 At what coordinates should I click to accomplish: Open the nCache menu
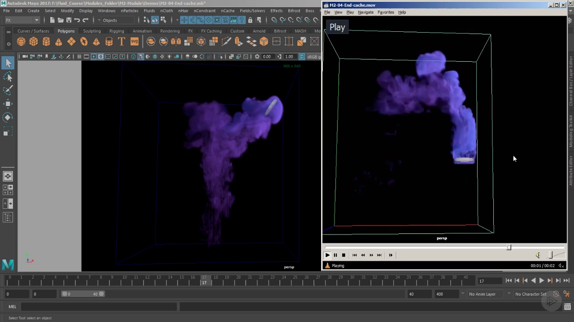tap(228, 11)
